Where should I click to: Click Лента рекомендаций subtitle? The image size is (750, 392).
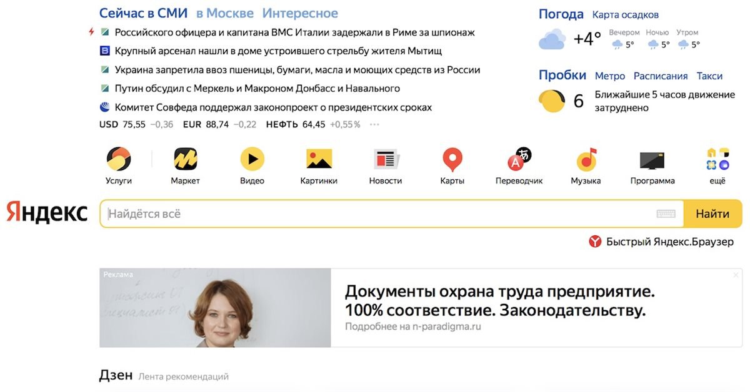(x=184, y=376)
